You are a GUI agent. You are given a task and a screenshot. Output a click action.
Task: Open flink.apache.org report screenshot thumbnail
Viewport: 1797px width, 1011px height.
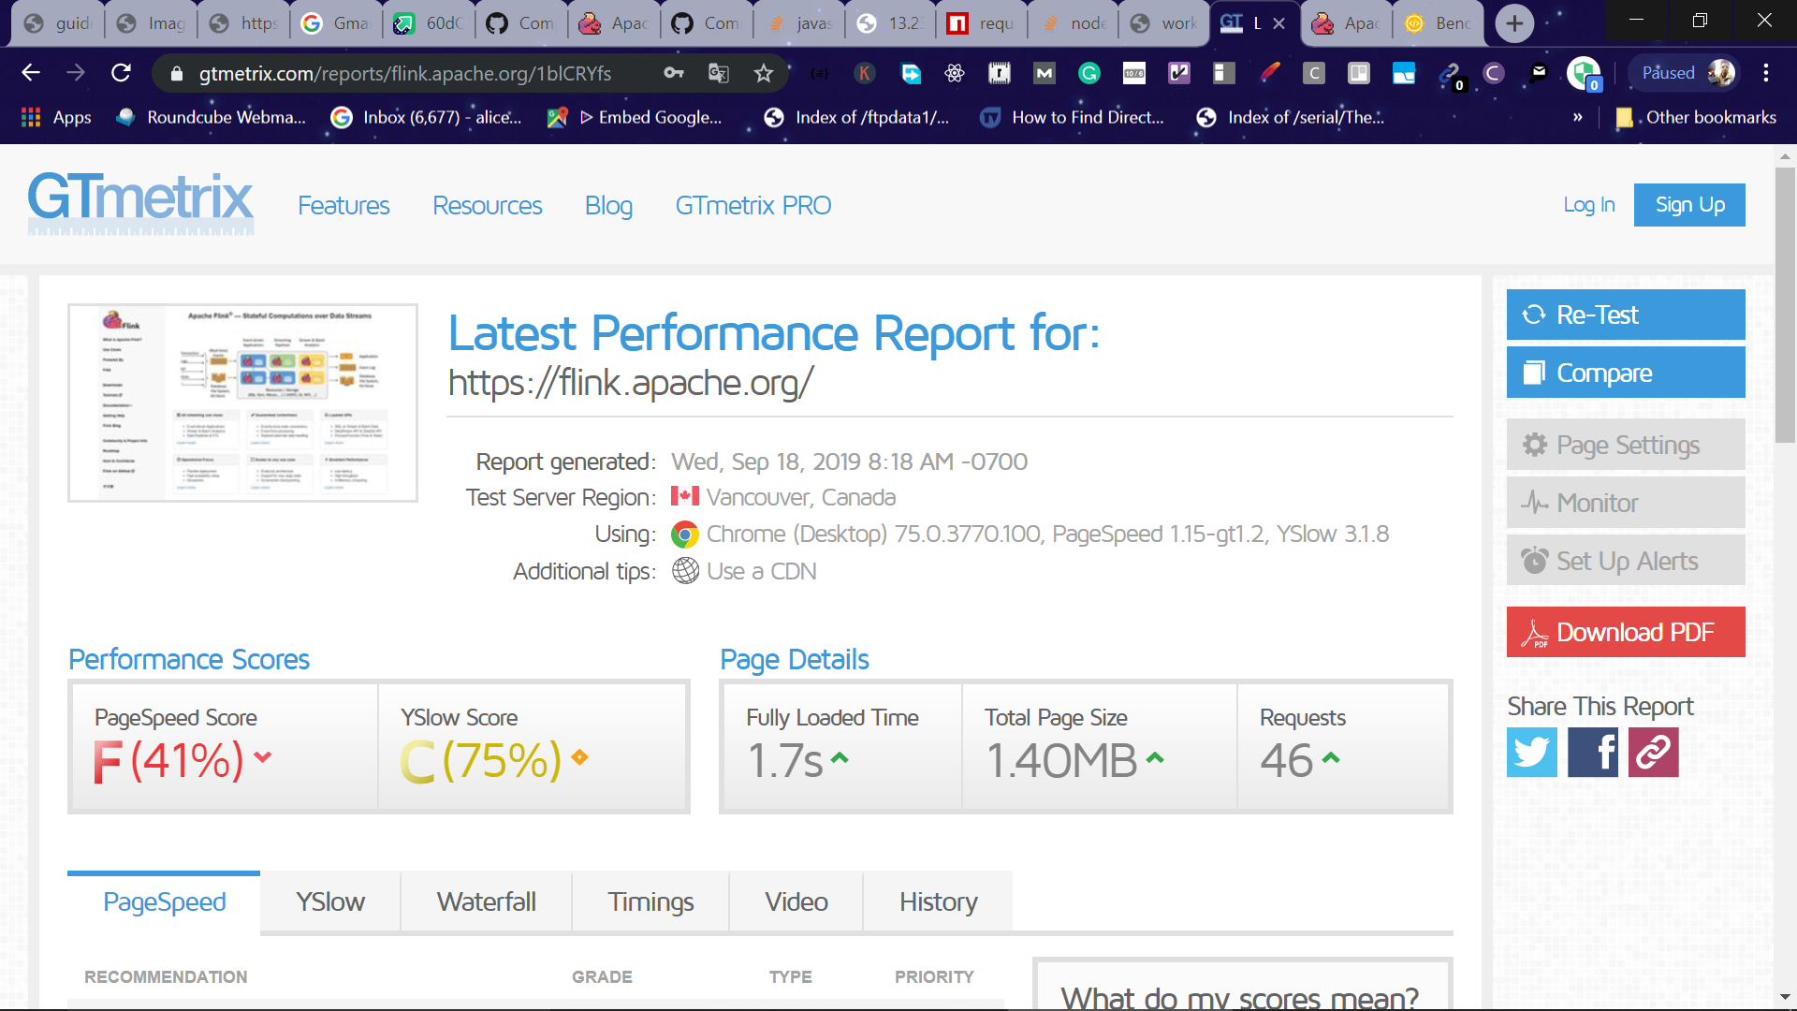pyautogui.click(x=242, y=403)
